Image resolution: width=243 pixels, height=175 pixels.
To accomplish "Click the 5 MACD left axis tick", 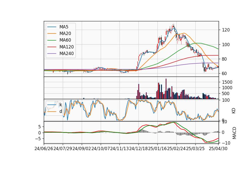I will coord(39,127).
